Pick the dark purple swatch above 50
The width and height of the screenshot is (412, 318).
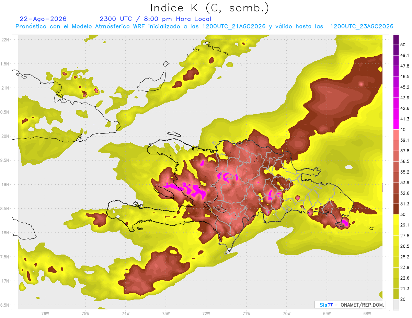pyautogui.click(x=396, y=39)
